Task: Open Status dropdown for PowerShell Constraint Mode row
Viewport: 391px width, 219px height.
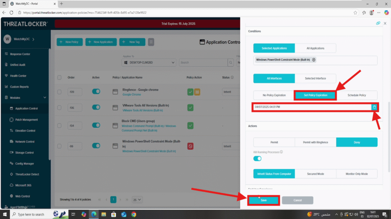Action: pyautogui.click(x=231, y=146)
